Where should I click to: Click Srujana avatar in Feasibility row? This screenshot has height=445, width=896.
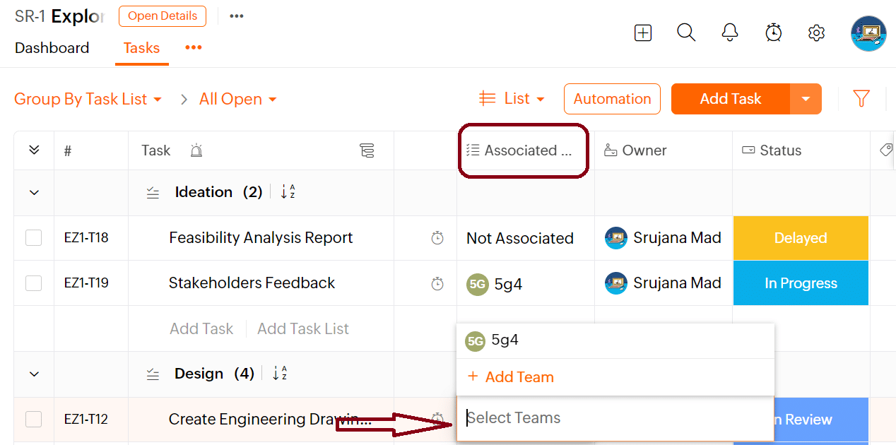point(616,238)
